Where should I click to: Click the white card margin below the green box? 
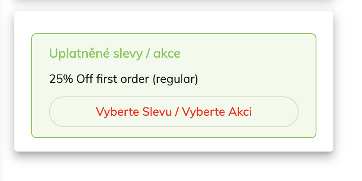[x=173, y=144]
